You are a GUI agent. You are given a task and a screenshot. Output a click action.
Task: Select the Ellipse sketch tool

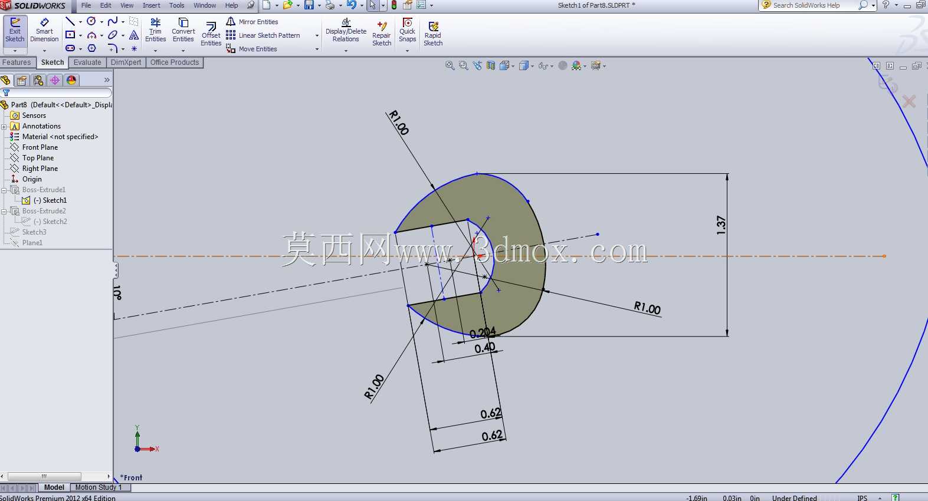coord(112,35)
